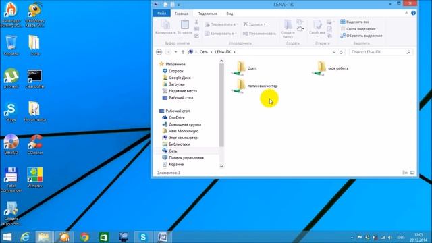The width and height of the screenshot is (432, 243).
Task: Collapse the ribbon with the chevron
Action: 406,13
